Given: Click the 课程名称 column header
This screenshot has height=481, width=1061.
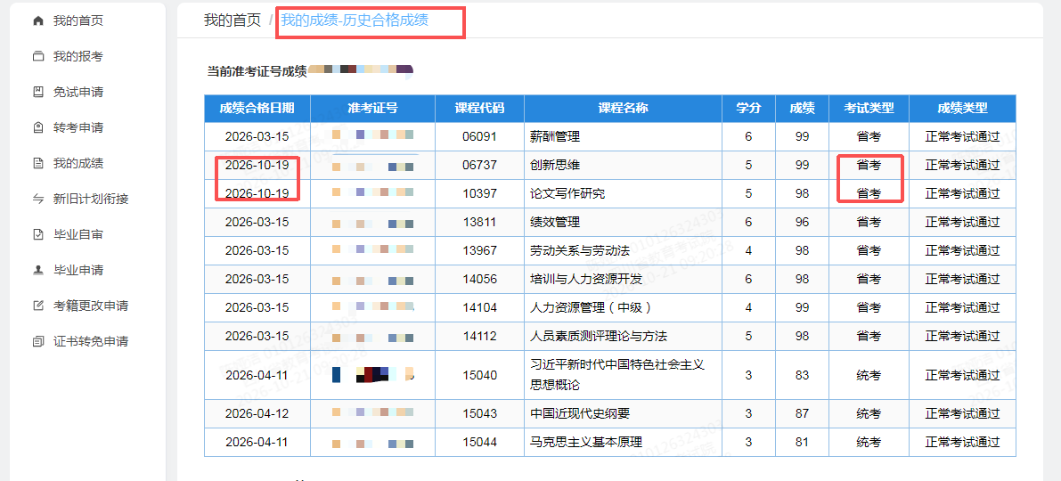Looking at the screenshot, I should [624, 109].
